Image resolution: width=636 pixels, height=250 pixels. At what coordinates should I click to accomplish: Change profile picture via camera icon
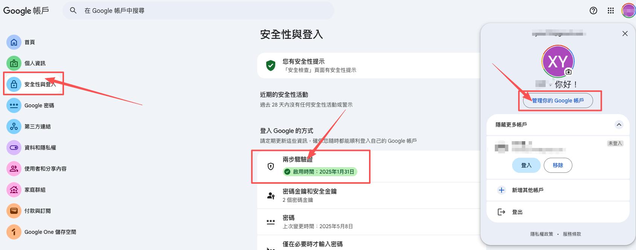(x=569, y=72)
